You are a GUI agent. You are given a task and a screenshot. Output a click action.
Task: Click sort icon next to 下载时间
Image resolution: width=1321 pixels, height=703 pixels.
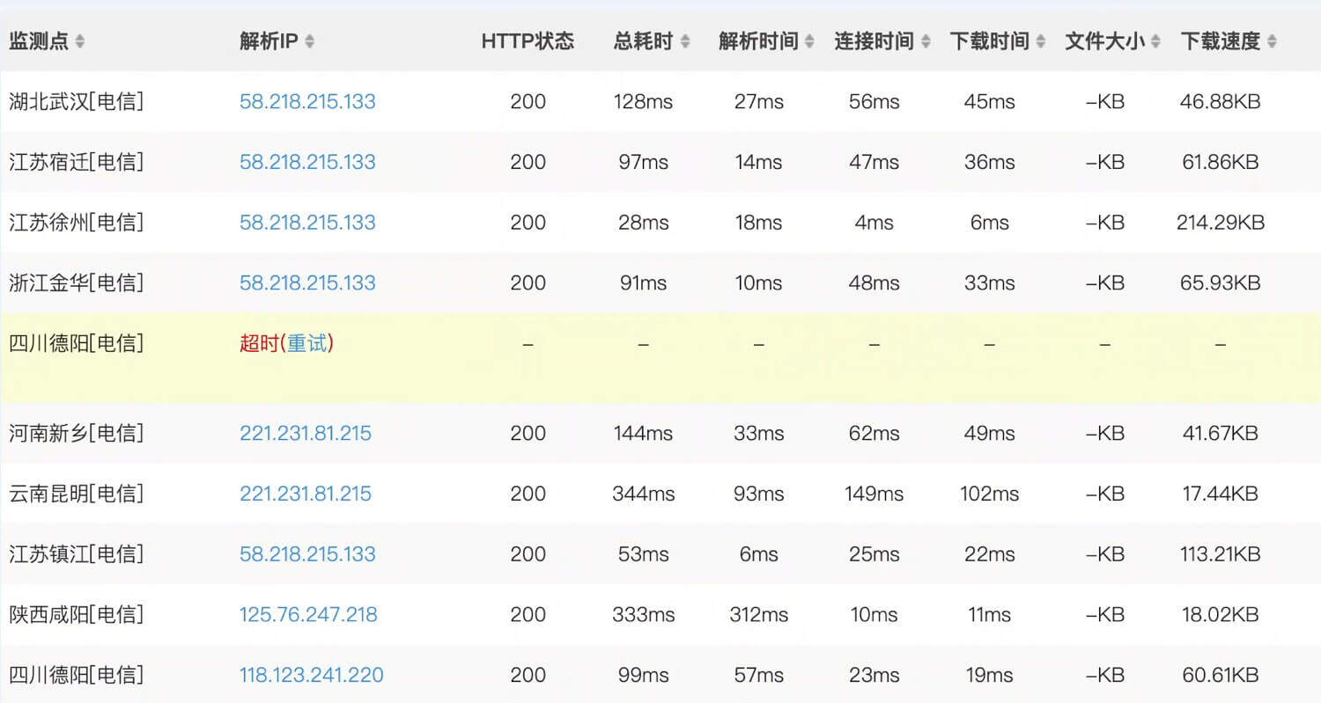[1041, 41]
